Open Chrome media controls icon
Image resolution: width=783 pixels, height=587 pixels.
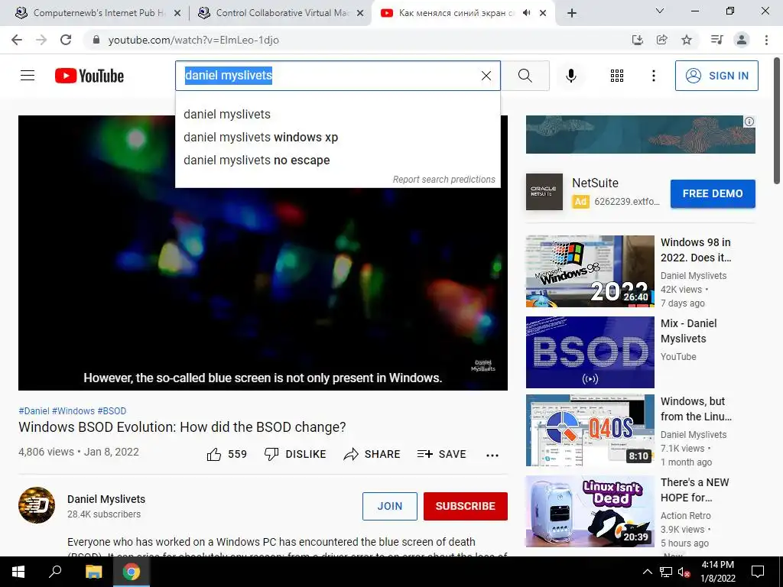click(716, 40)
